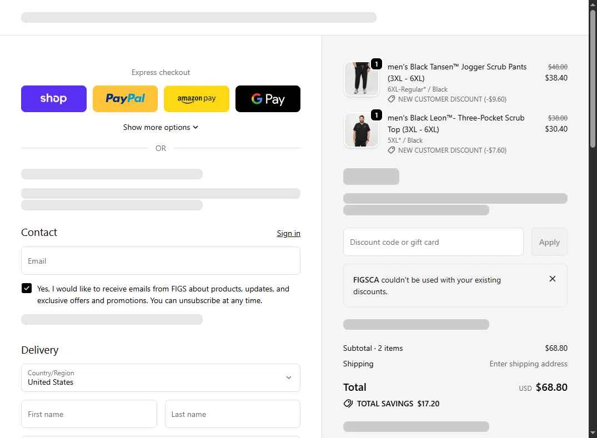The image size is (597, 438).
Task: Pay with Shop Pay express button
Action: click(x=54, y=99)
